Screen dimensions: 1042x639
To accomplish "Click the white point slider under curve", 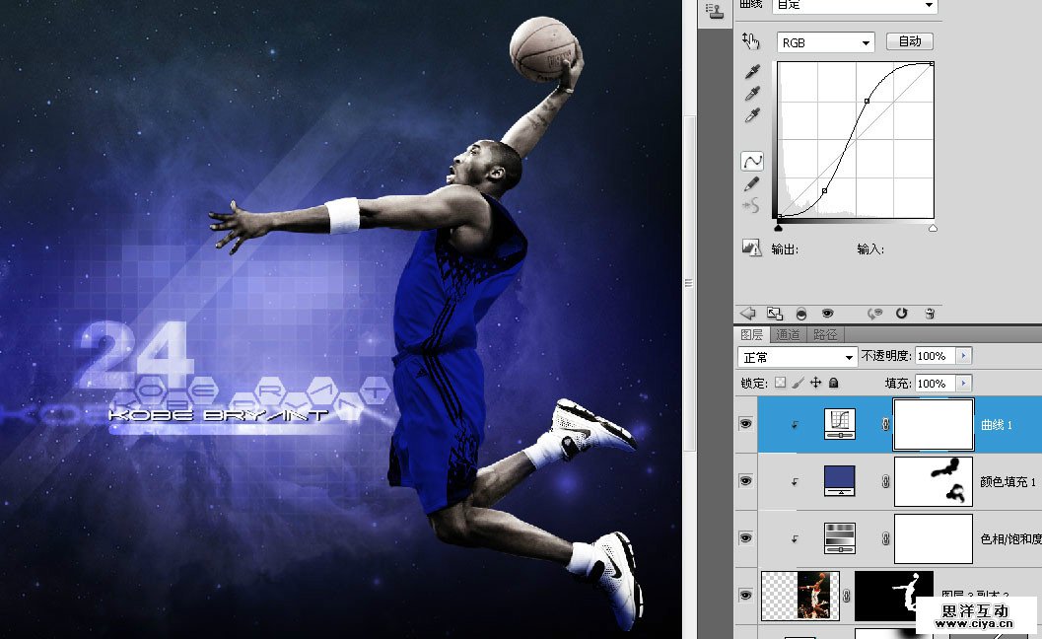I will (x=933, y=228).
